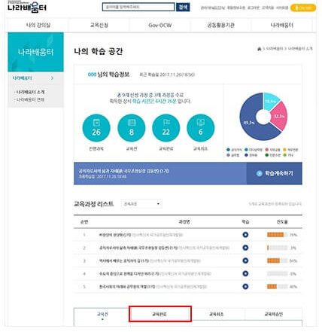Open the 나의 강의실 menu

coord(38,25)
